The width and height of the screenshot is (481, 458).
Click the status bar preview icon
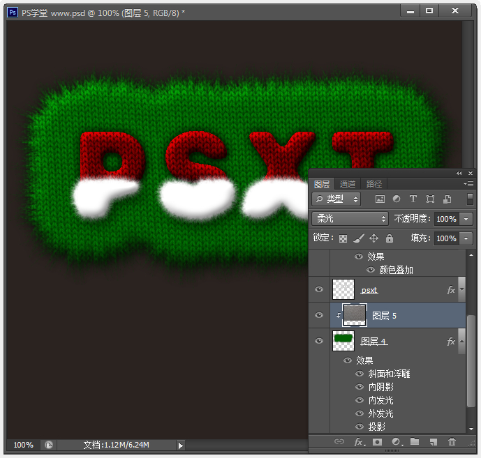49,445
